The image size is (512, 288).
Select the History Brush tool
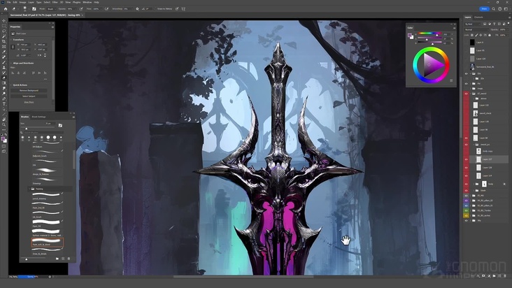pyautogui.click(x=4, y=73)
